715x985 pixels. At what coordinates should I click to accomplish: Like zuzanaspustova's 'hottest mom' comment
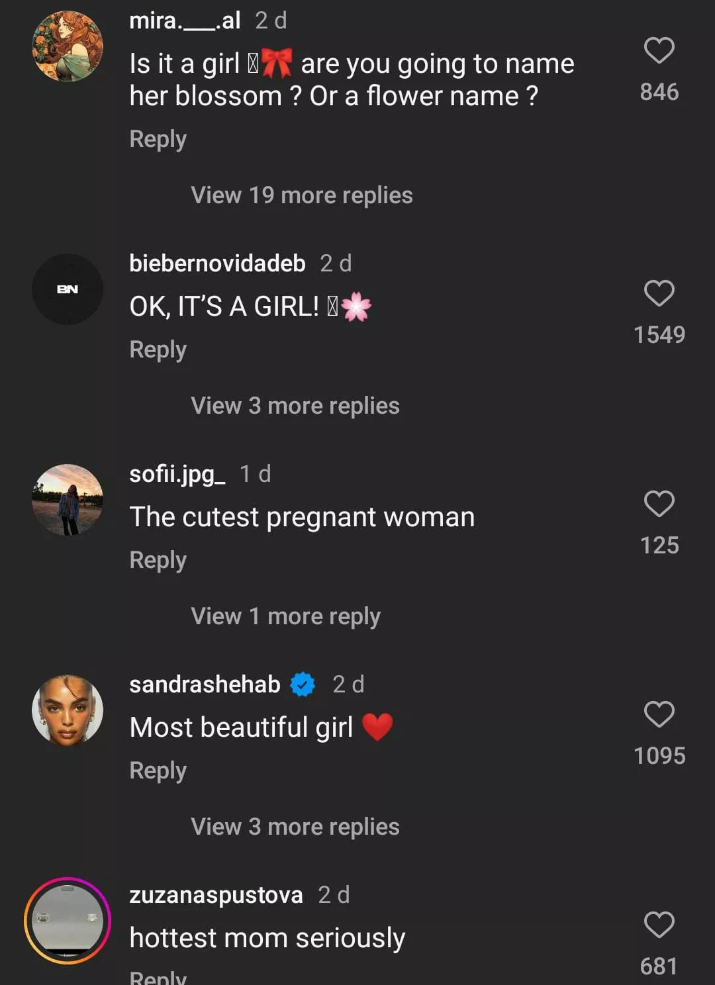point(659,925)
